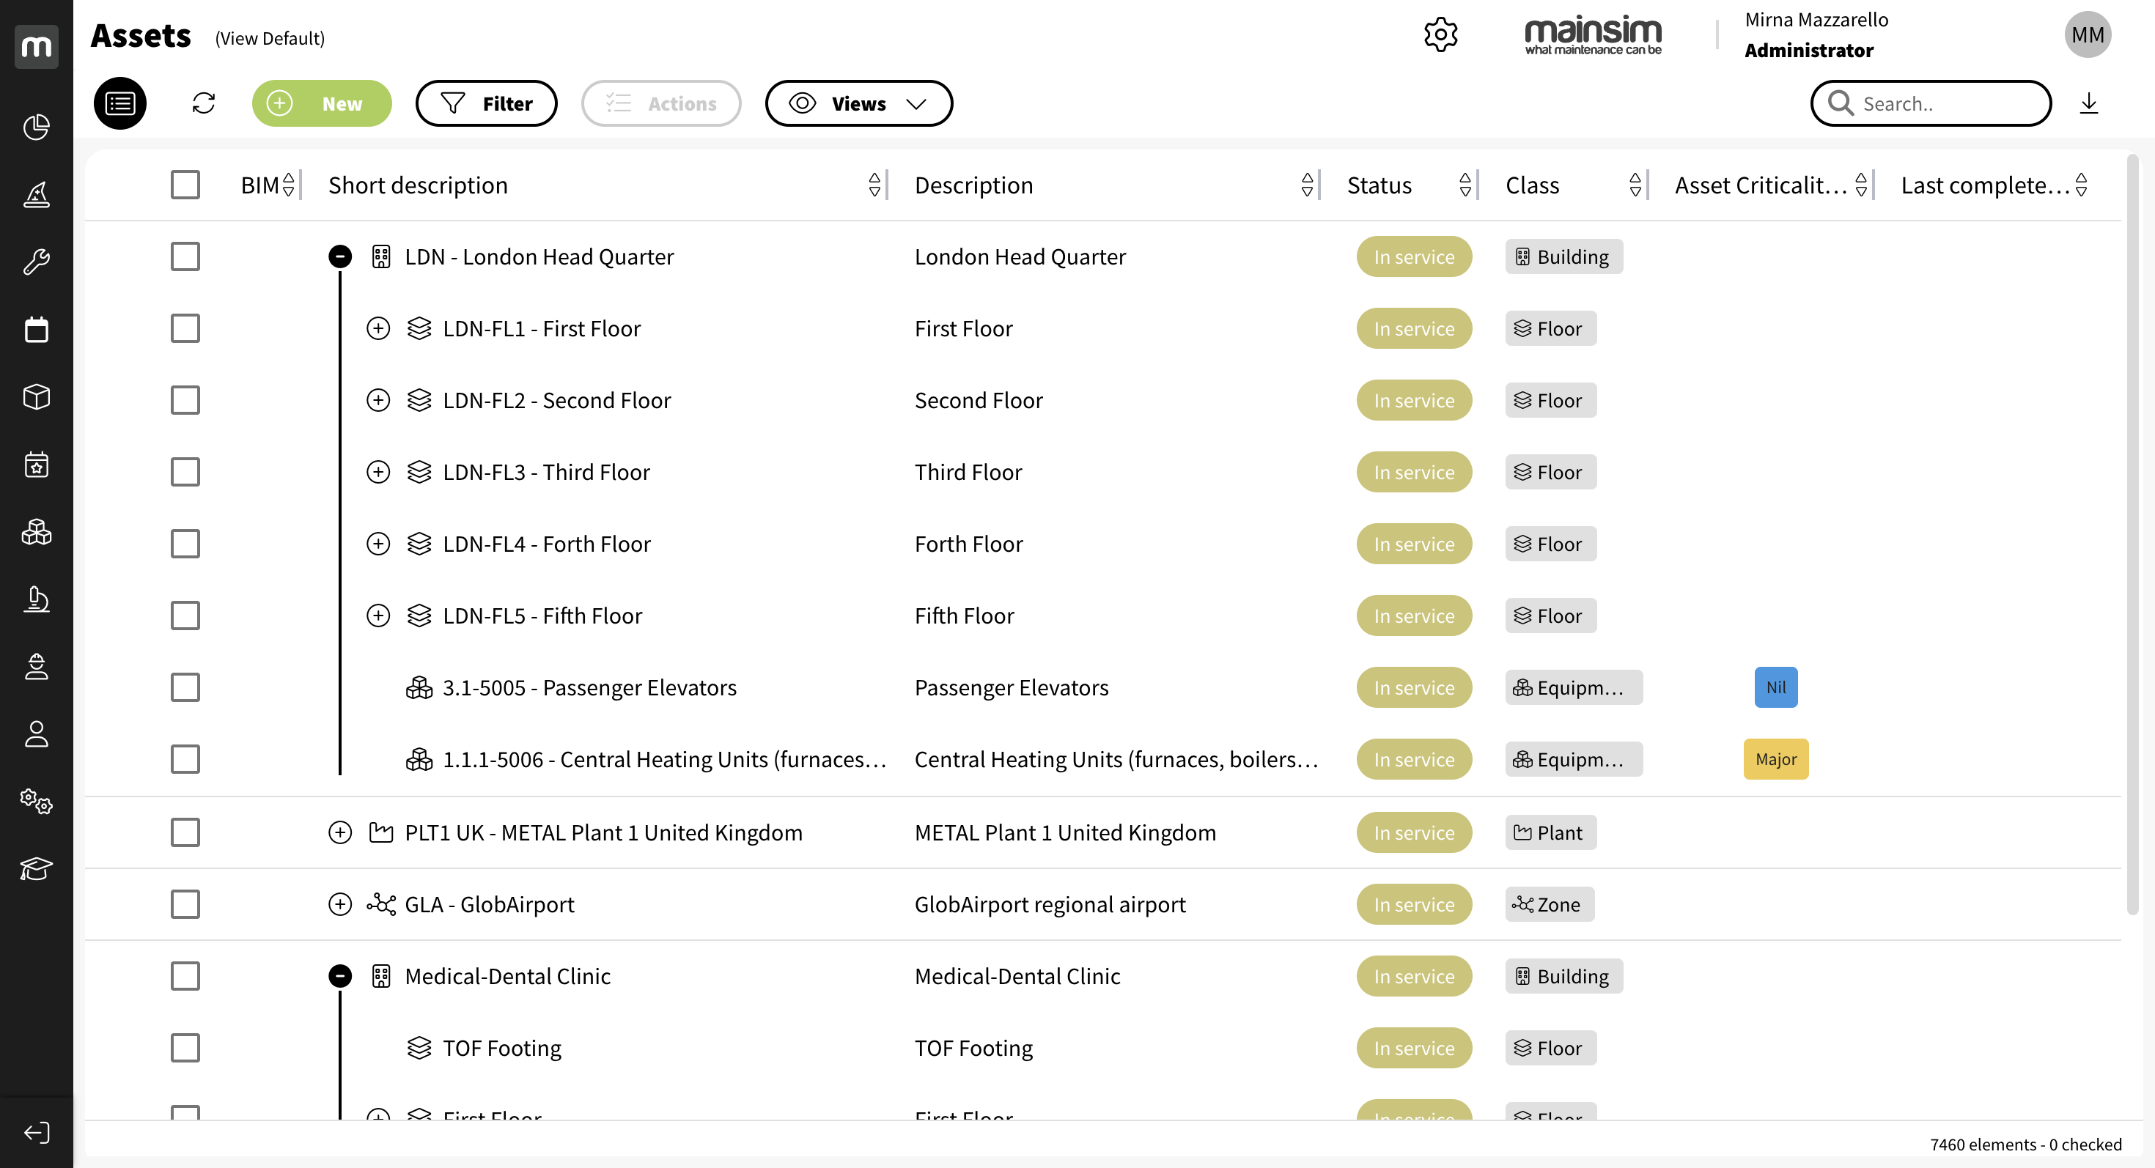Open the settings gear icon
The width and height of the screenshot is (2155, 1168).
click(x=1440, y=35)
